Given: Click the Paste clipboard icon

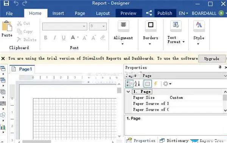Looking at the screenshot, I should click(7, 26).
